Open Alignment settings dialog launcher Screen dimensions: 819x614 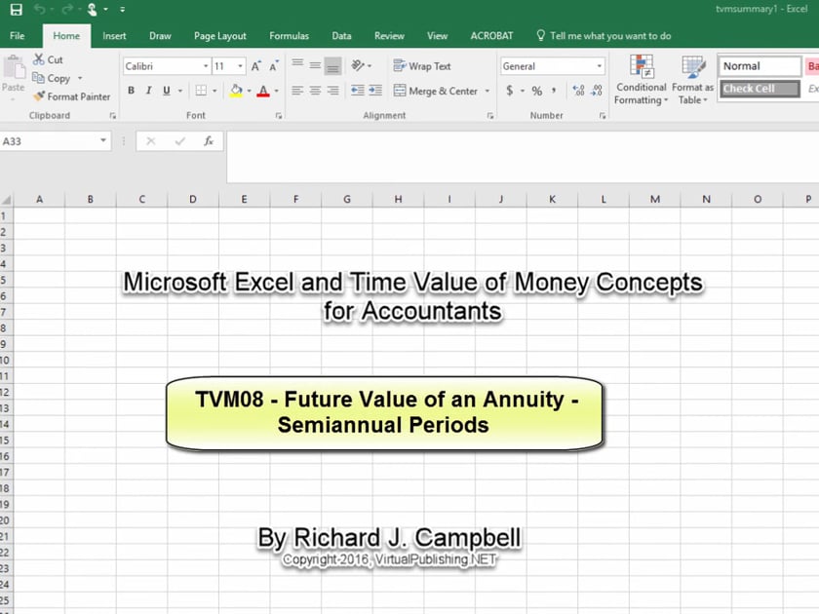489,116
